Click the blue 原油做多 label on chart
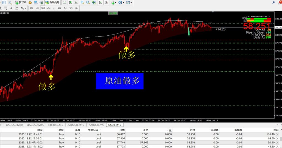 coord(120,81)
